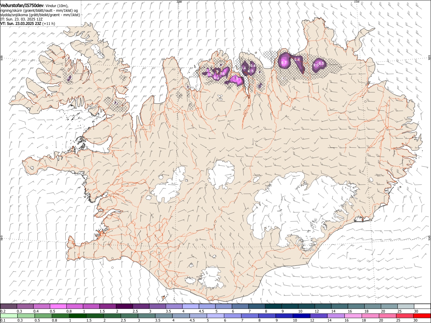Screen dimensions: 431x323
Task: Click the 0.7 precipitation value on the map
Action: 284,63
